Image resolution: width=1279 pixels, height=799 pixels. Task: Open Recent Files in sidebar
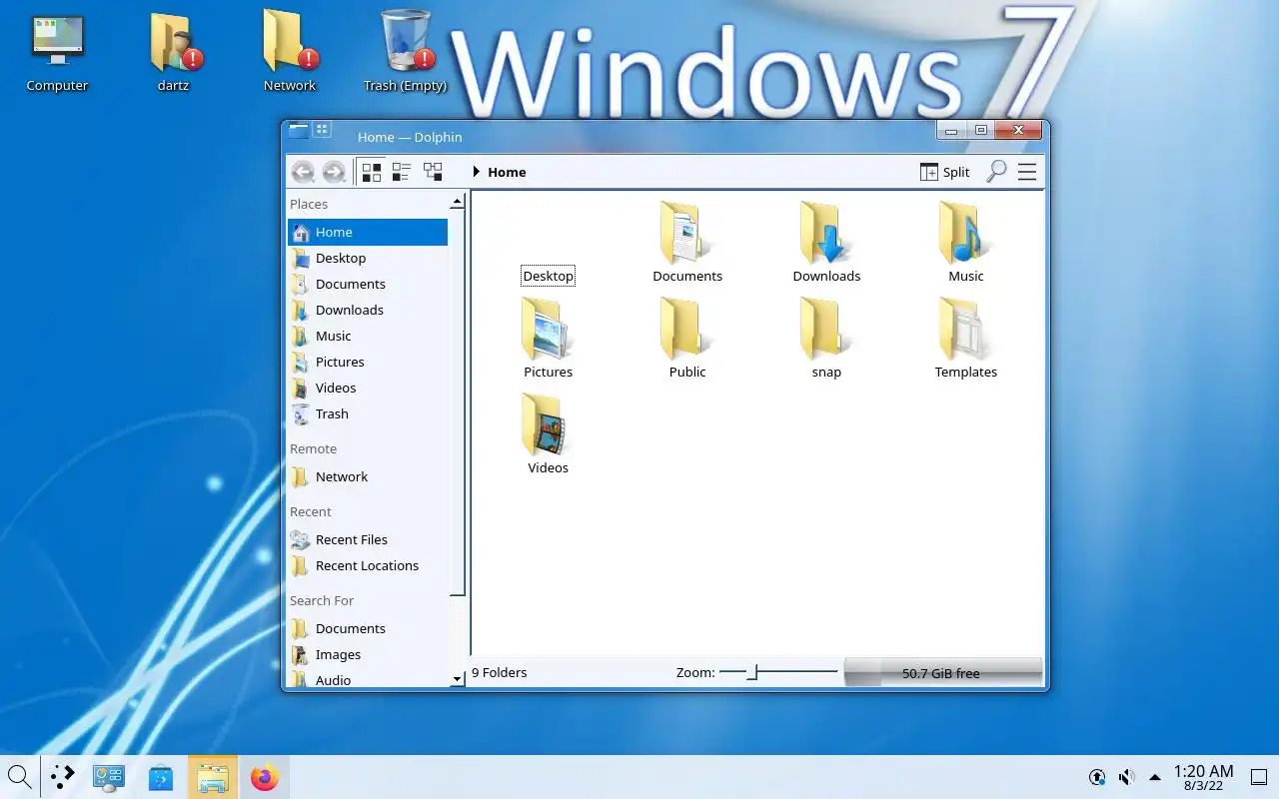(x=368, y=539)
